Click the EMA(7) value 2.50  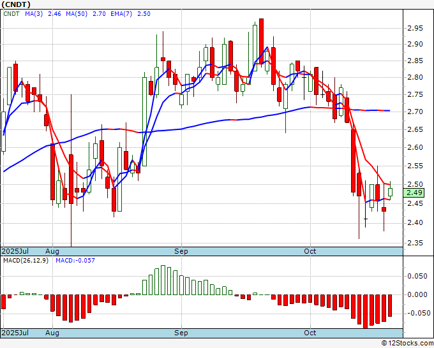click(x=144, y=14)
